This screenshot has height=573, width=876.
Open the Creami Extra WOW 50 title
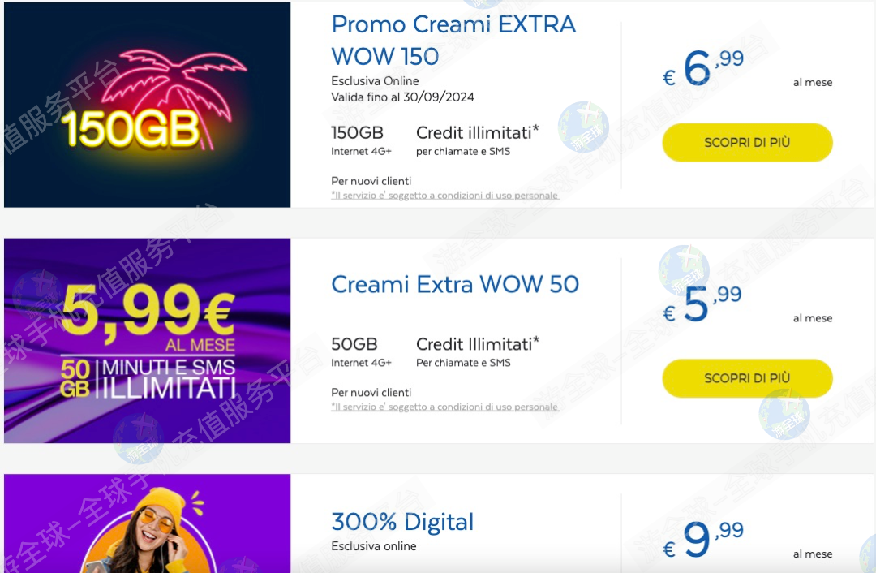click(455, 284)
